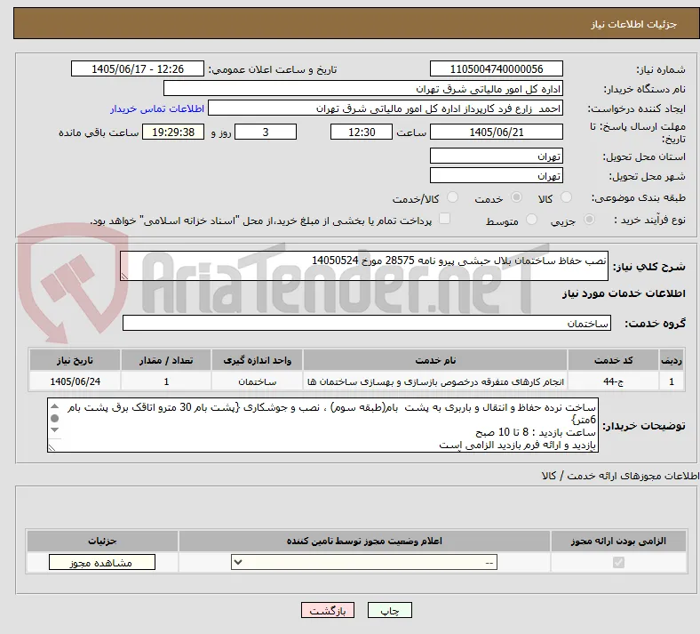Click the buyer organization name field
This screenshot has width=700, height=634.
pyautogui.click(x=363, y=88)
